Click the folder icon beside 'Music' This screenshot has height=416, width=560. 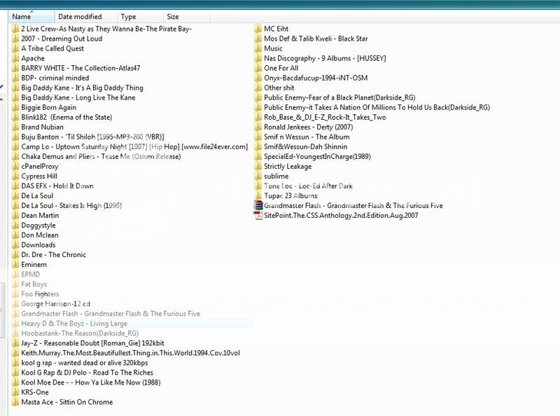click(258, 48)
